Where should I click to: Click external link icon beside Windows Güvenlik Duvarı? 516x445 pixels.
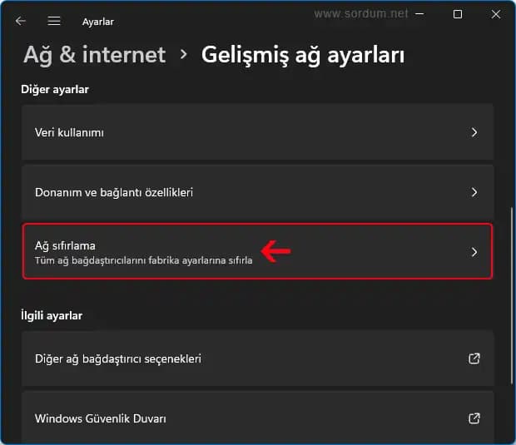(x=474, y=418)
